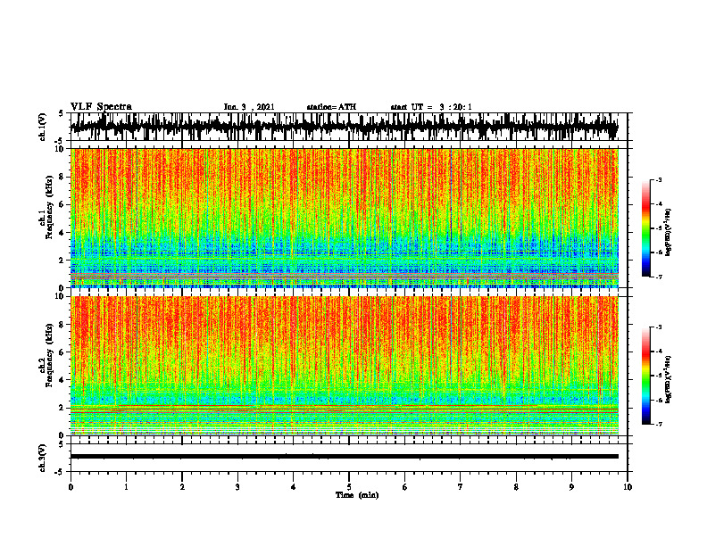Click the "6" kHz tick of ch.2 frequency axis
Viewport: 707px width, 546px height.
pyautogui.click(x=62, y=352)
